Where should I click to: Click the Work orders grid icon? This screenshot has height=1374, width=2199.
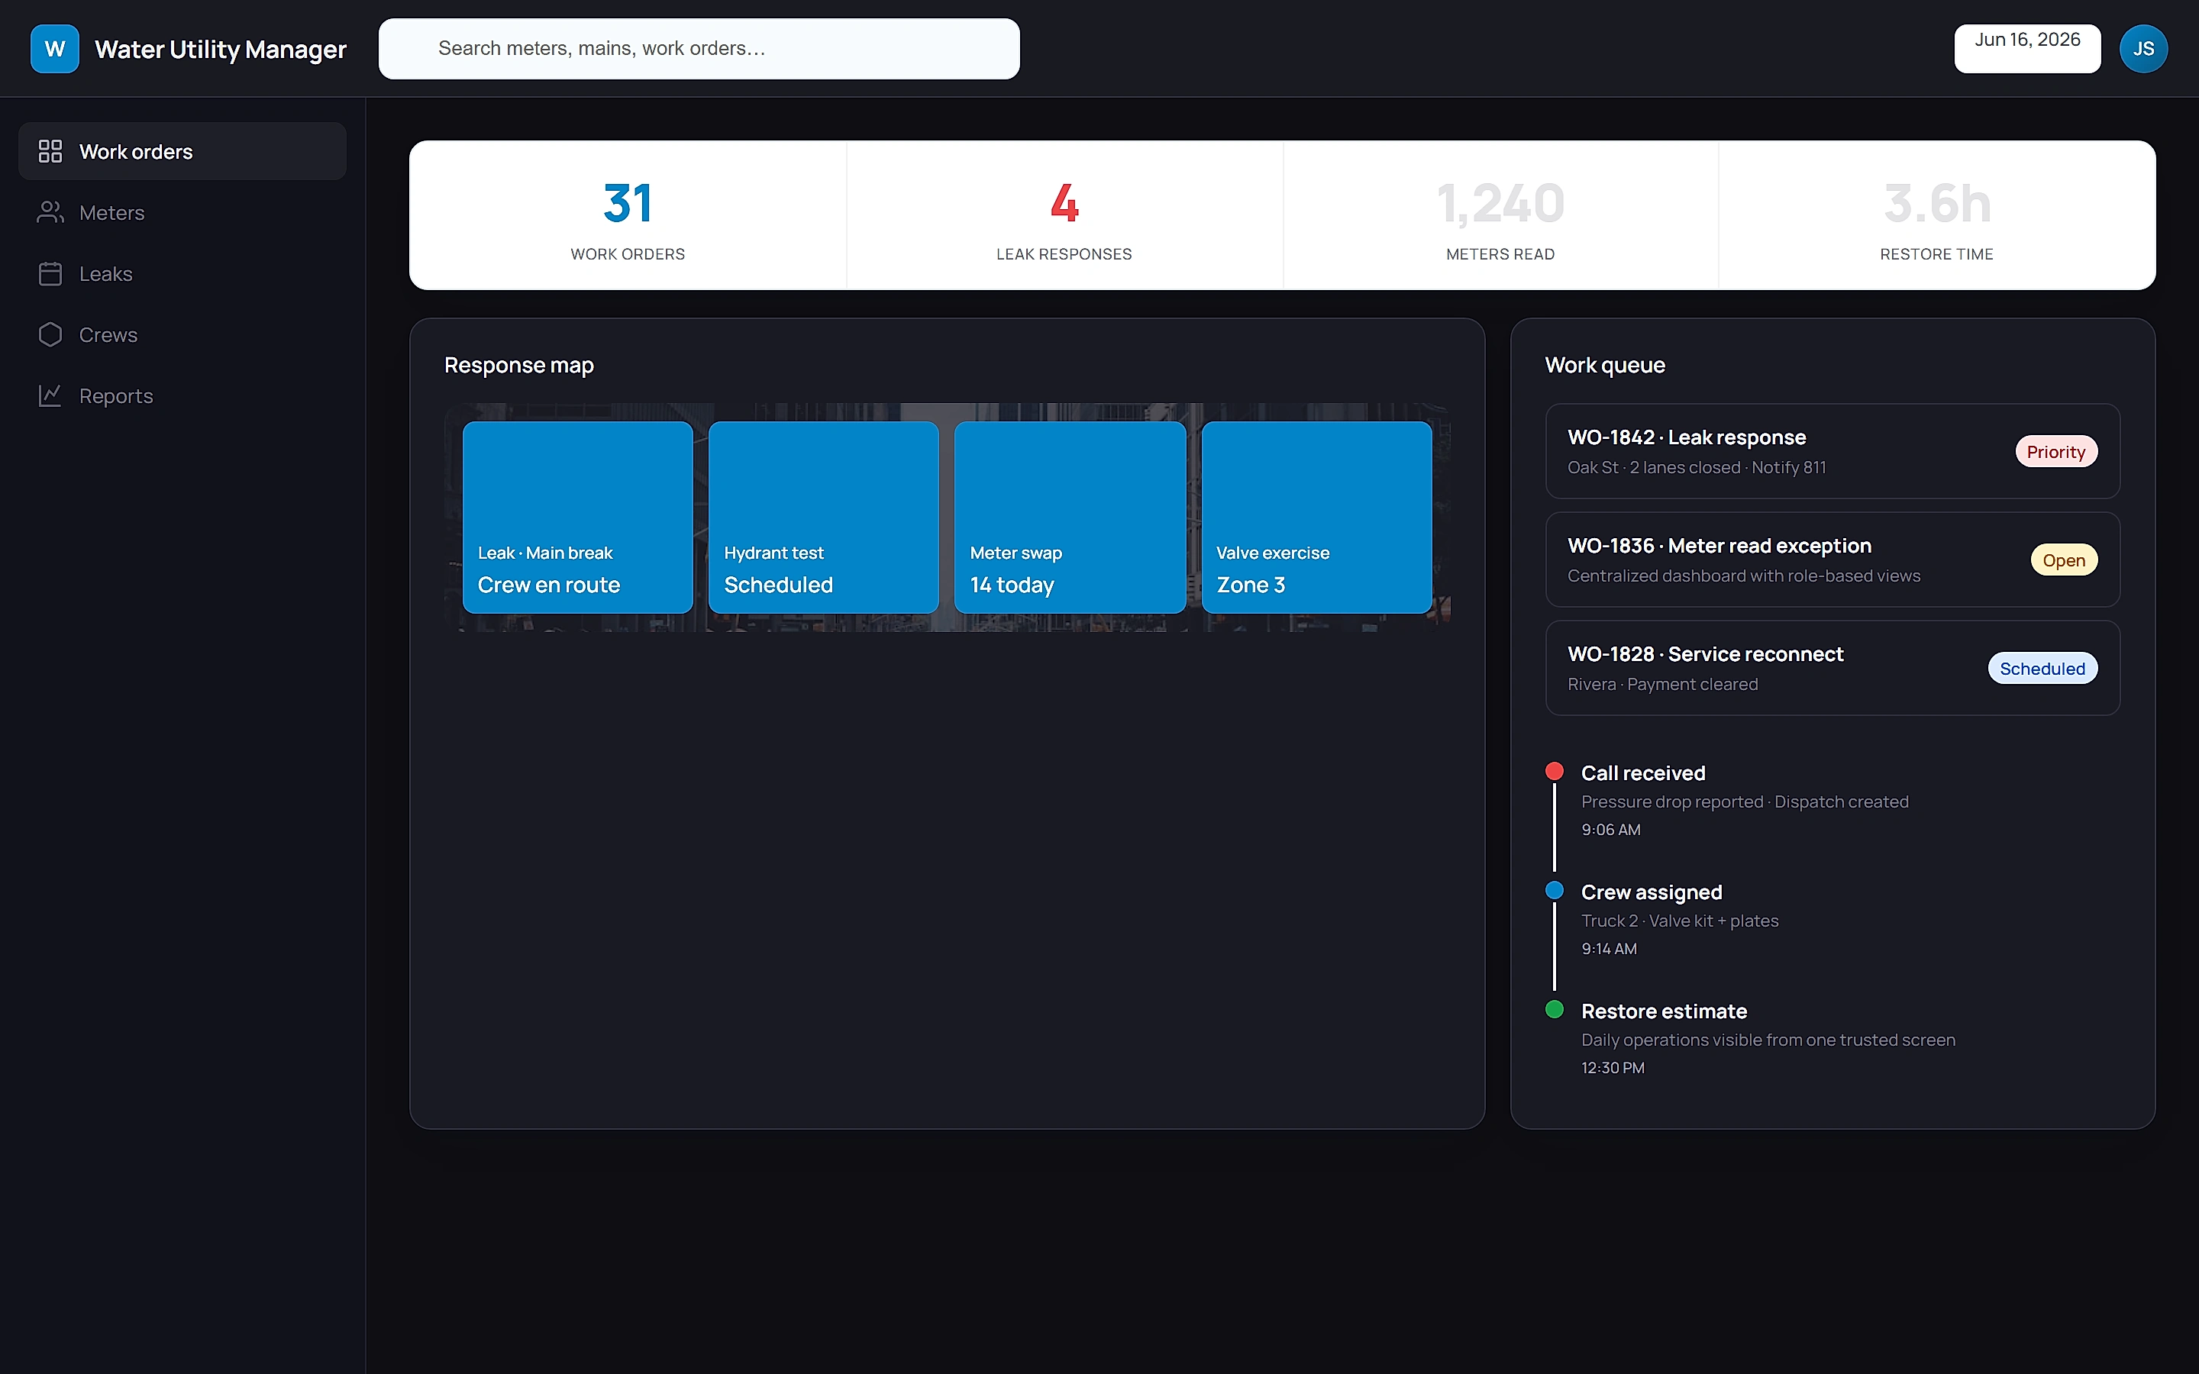pyautogui.click(x=50, y=151)
